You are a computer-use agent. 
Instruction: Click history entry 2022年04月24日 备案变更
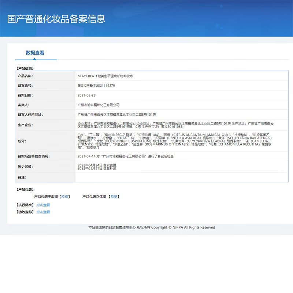(97, 165)
